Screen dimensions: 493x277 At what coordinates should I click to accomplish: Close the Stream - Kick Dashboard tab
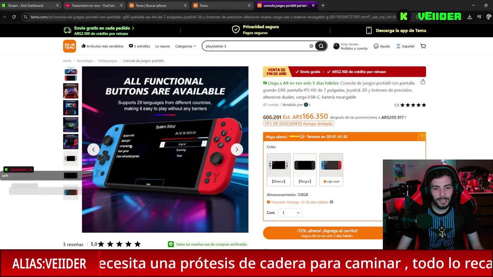click(57, 5)
